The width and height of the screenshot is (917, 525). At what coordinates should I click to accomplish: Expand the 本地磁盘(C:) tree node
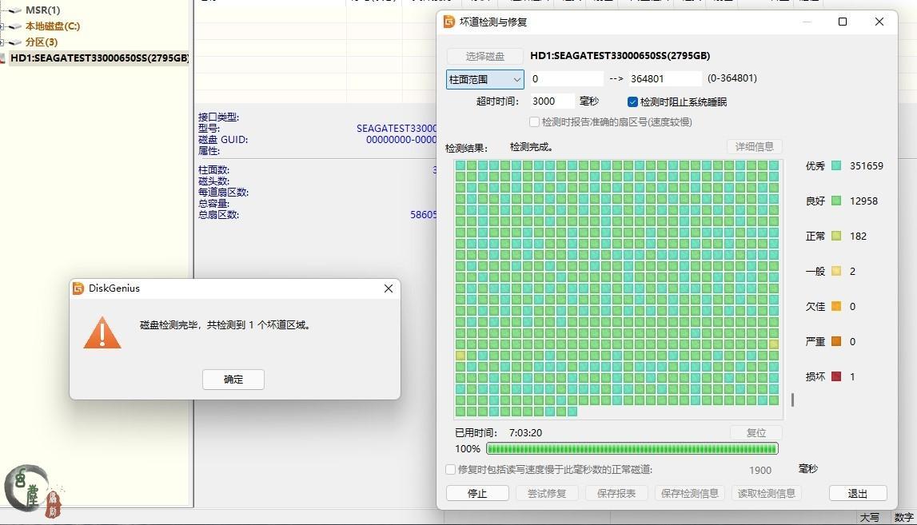tap(2, 26)
